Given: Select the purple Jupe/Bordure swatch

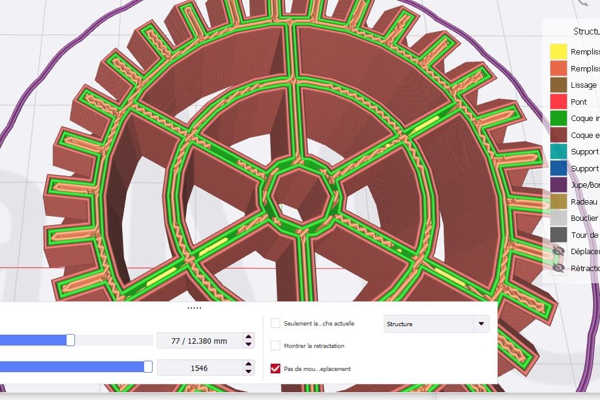Looking at the screenshot, I should click(x=558, y=185).
